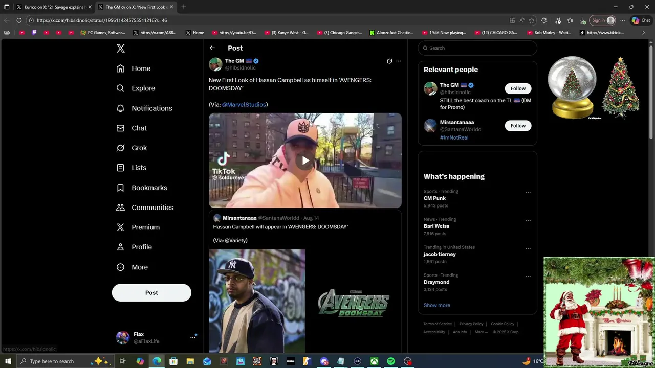This screenshot has width=655, height=368.
Task: Open the Xbox app from taskbar
Action: [374, 361]
